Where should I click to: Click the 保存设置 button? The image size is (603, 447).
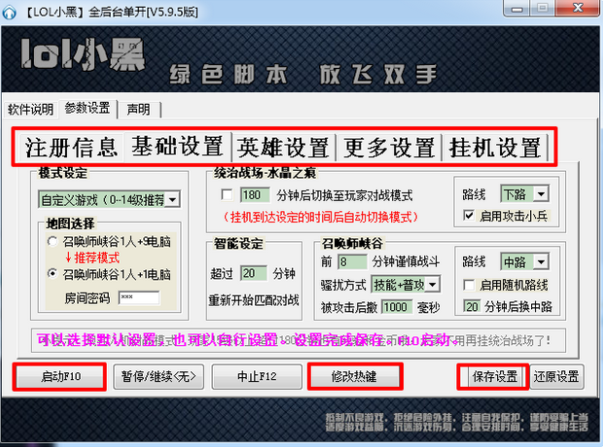[494, 377]
